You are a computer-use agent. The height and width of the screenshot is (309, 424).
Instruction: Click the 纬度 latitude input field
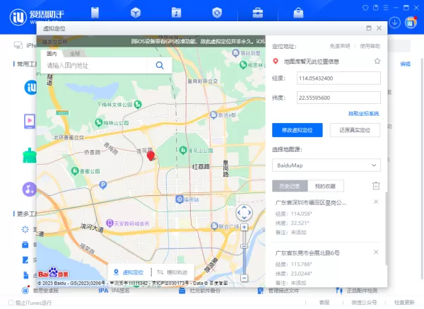(x=338, y=98)
